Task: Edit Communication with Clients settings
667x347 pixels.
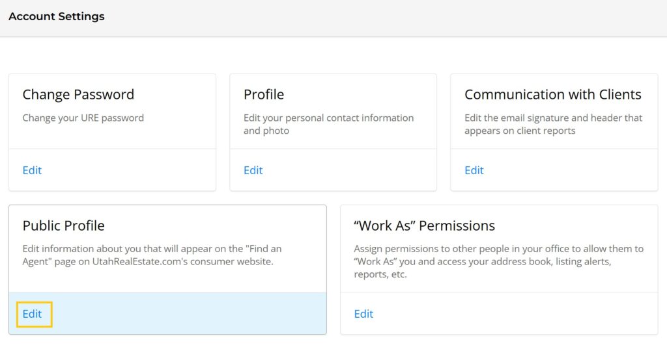Action: [474, 170]
